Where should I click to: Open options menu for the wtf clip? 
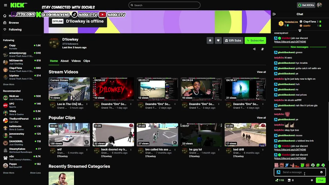[x=87, y=150]
